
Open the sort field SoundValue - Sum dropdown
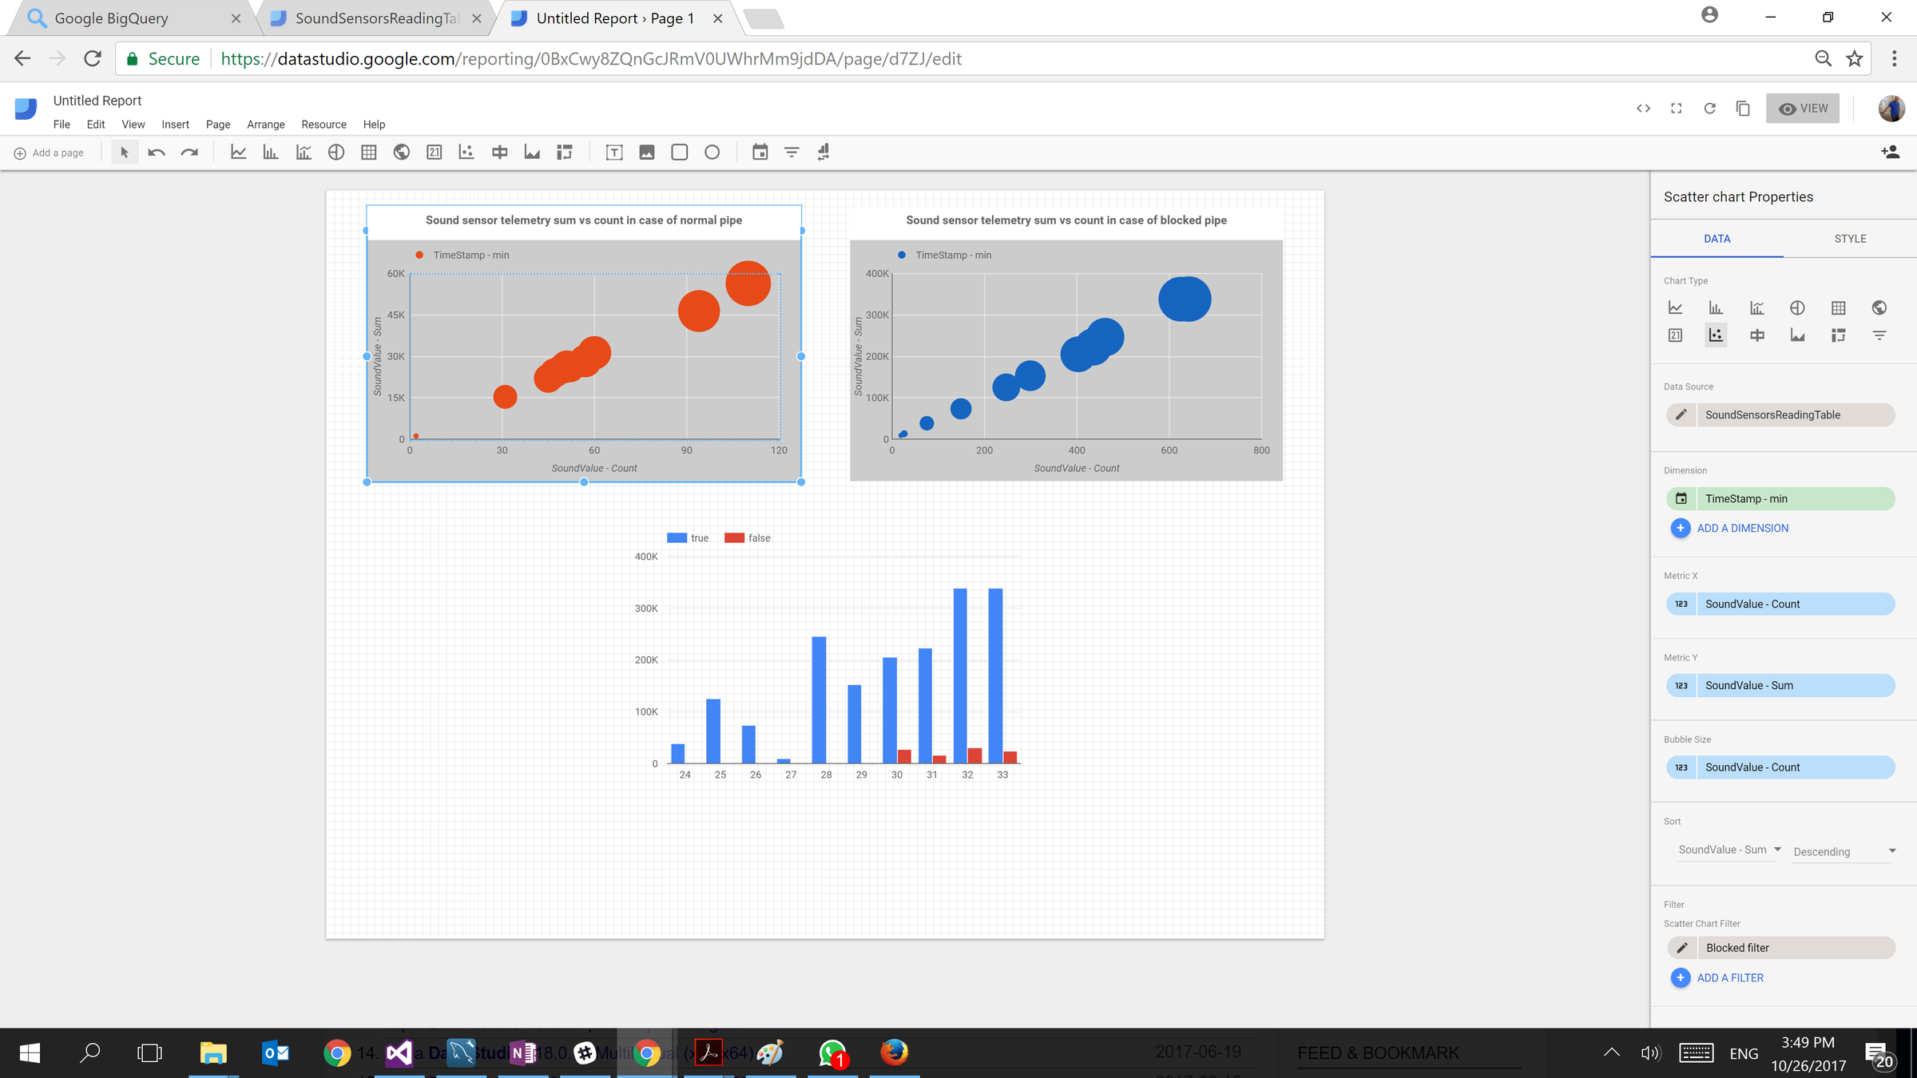point(1729,850)
